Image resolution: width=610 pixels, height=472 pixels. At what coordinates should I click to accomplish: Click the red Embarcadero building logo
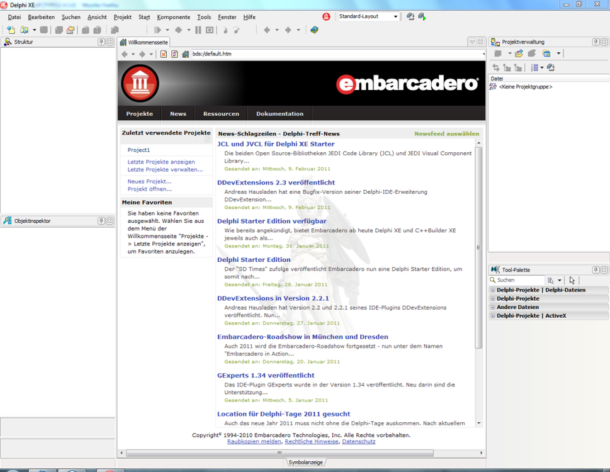140,83
